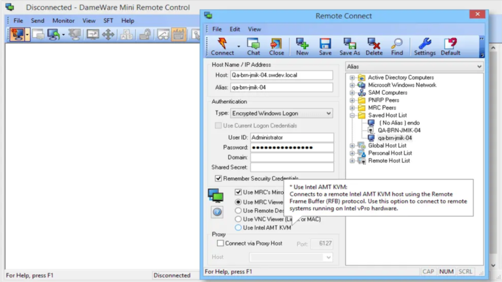Click the User ID field
The image size is (502, 282).
click(x=292, y=138)
